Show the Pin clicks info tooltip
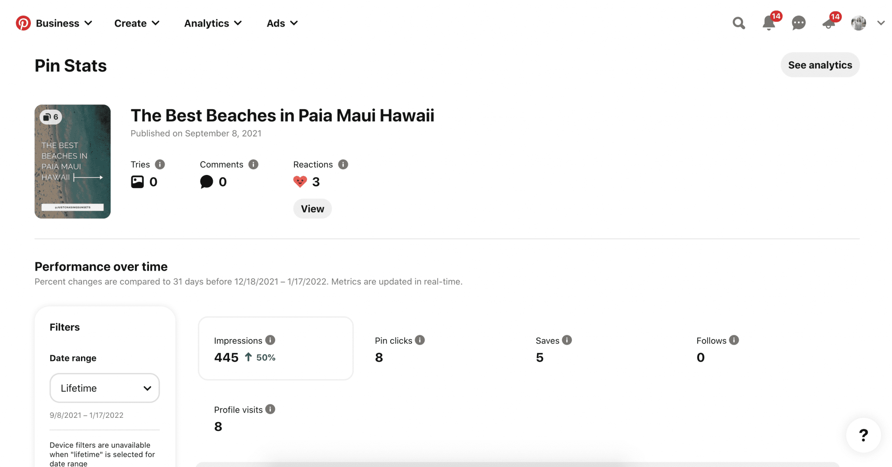This screenshot has width=892, height=467. [419, 340]
